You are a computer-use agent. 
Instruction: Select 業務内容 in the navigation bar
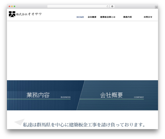point(127,17)
